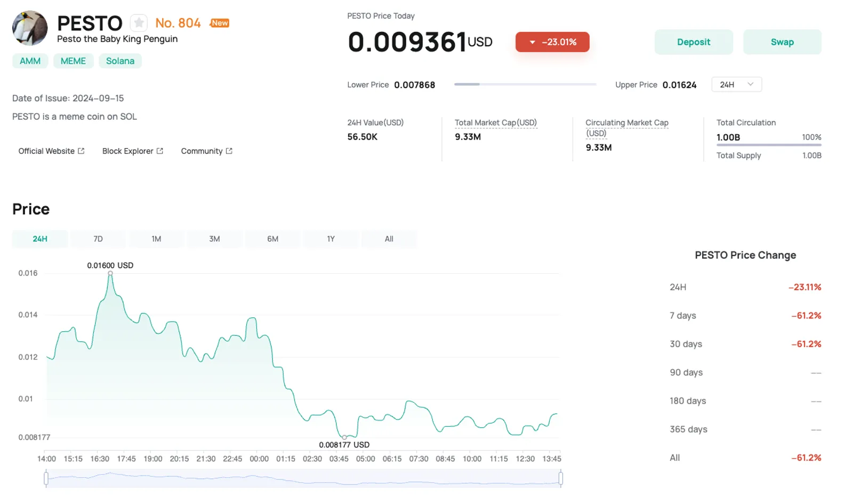The width and height of the screenshot is (853, 498).
Task: Switch chart to the 1Y tab
Action: pyautogui.click(x=331, y=239)
